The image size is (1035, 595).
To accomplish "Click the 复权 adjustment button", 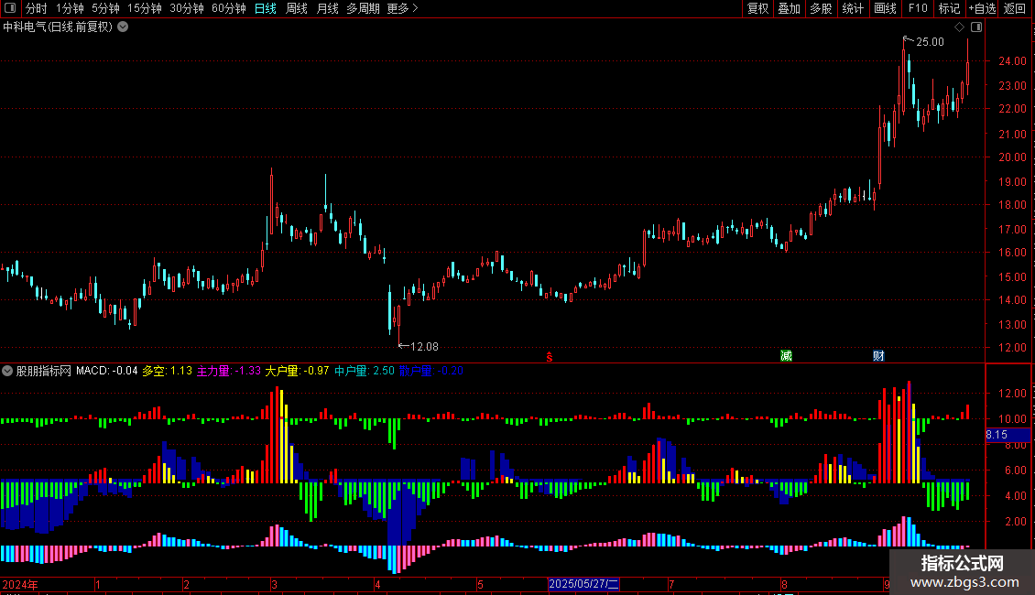I will coord(757,8).
